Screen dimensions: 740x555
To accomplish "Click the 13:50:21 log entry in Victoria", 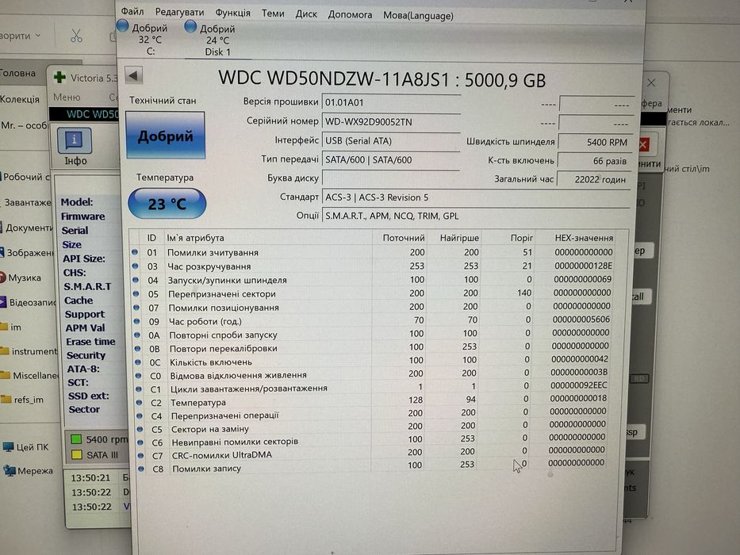I will tap(90, 477).
